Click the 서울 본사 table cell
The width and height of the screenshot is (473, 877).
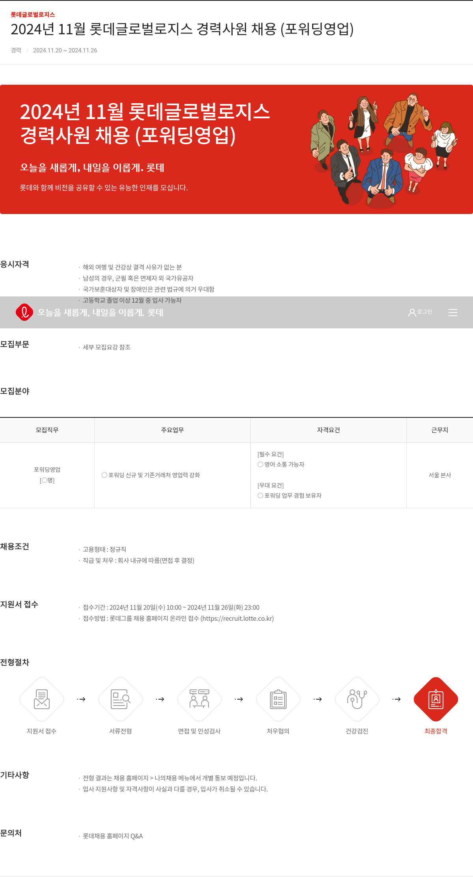(x=440, y=475)
